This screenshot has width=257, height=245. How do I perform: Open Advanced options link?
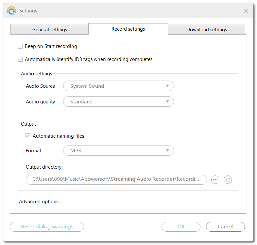(x=40, y=202)
